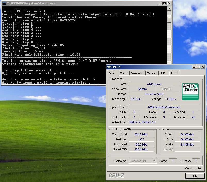This screenshot has width=207, height=182.
Task: Click 'Total Physical Memory Allocated' line
Action: [x=49, y=17]
